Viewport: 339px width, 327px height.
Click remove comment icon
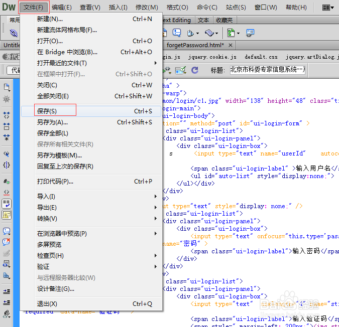pyautogui.click(x=7, y=242)
